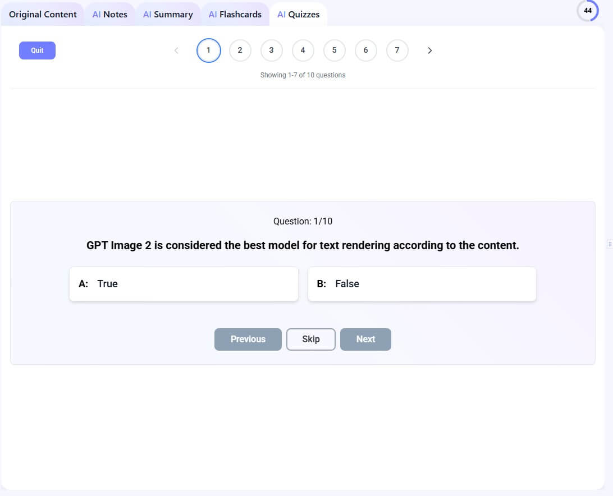
Task: Click the Previous button
Action: pyautogui.click(x=248, y=339)
